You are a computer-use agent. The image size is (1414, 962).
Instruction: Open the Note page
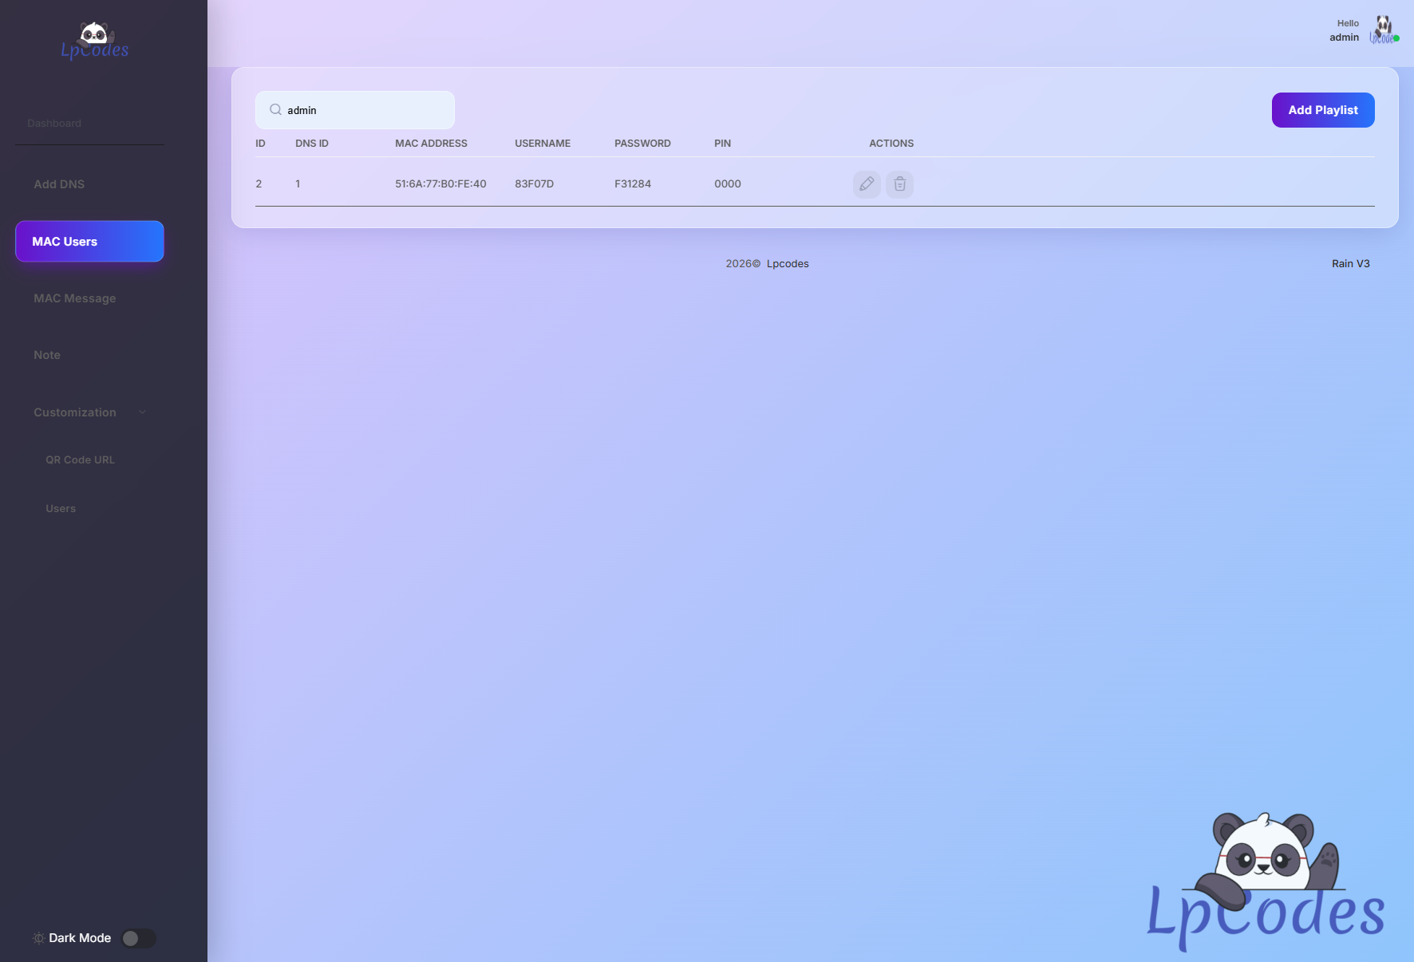pyautogui.click(x=47, y=355)
